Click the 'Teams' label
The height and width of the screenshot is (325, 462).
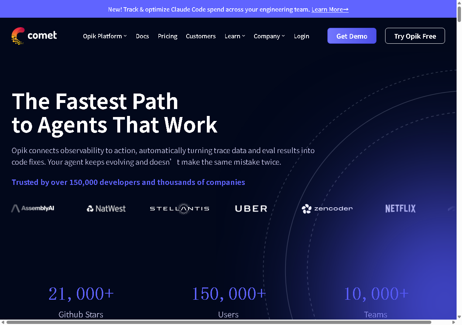pyautogui.click(x=376, y=315)
